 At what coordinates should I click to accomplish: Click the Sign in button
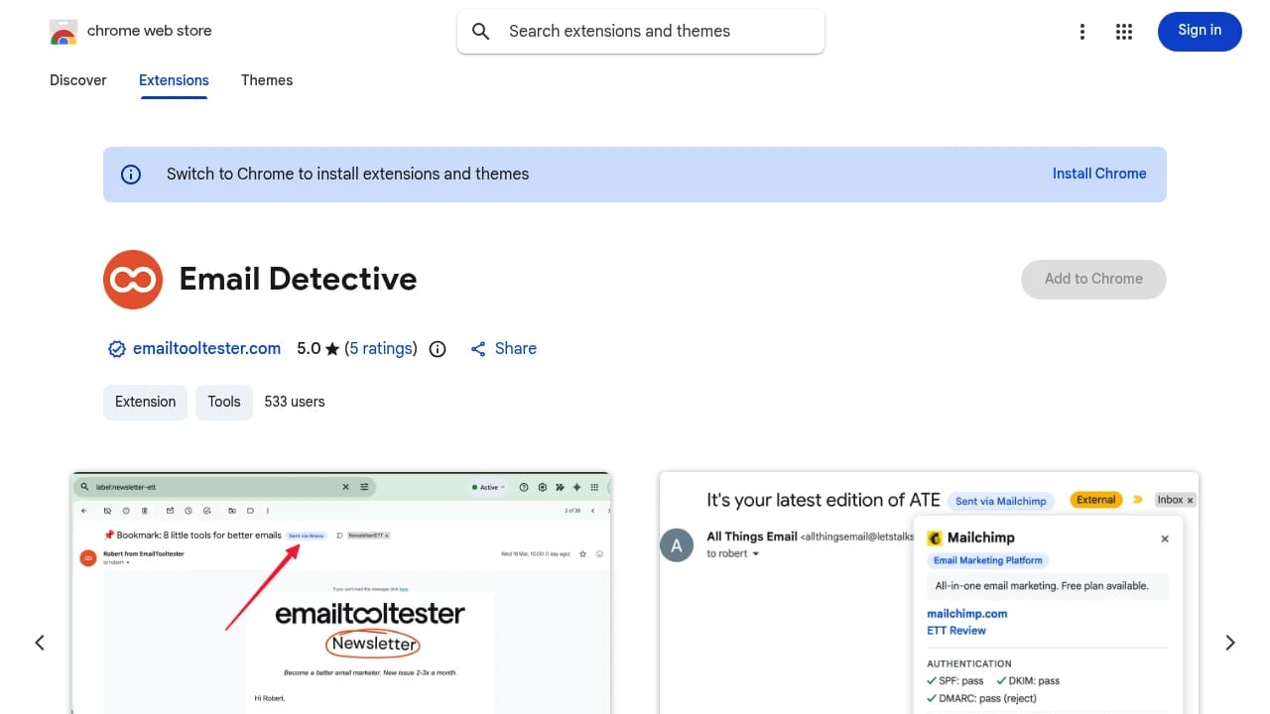tap(1200, 31)
